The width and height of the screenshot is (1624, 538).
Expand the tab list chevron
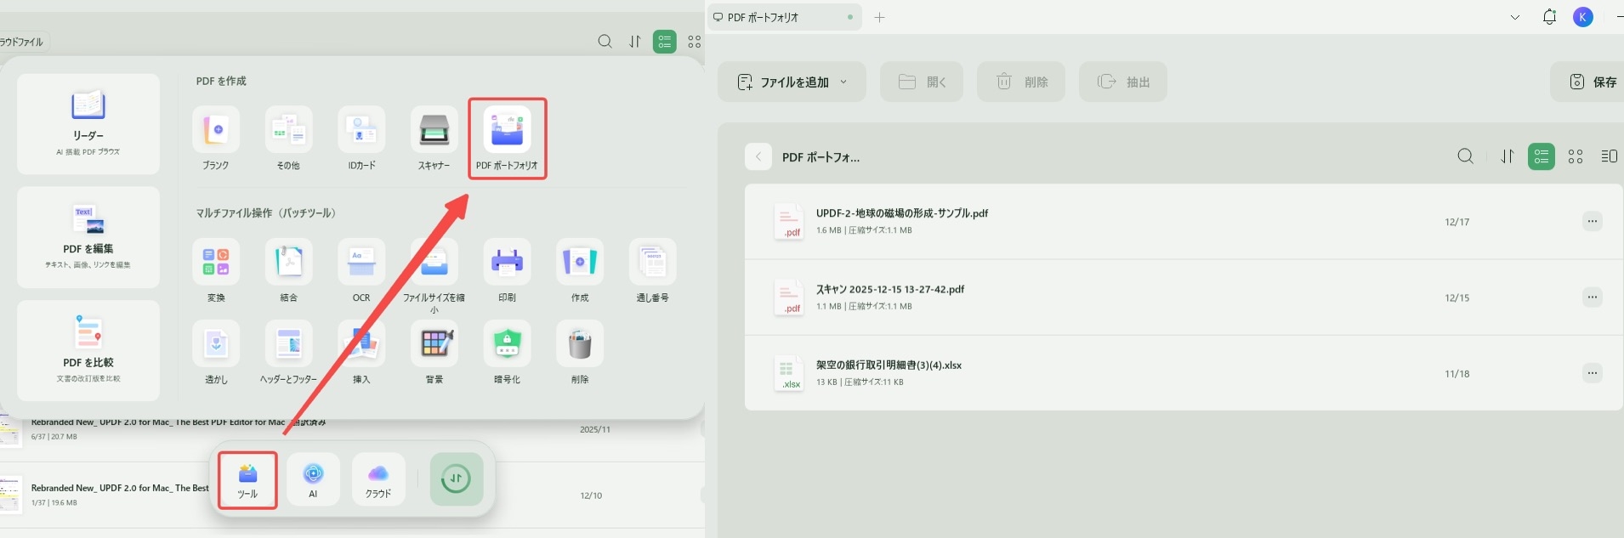coord(1515,17)
